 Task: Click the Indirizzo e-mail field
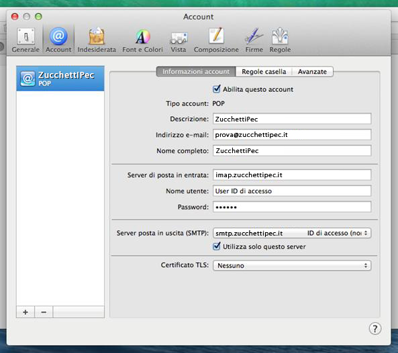[292, 134]
